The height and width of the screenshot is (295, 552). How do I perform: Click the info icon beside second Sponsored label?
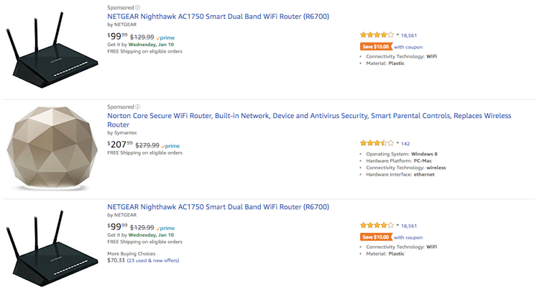137,106
